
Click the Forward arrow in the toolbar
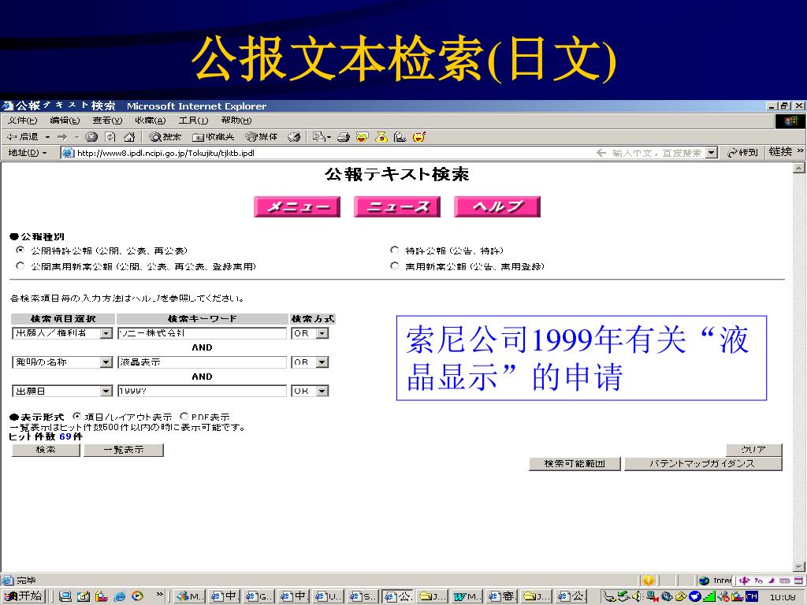(62, 137)
